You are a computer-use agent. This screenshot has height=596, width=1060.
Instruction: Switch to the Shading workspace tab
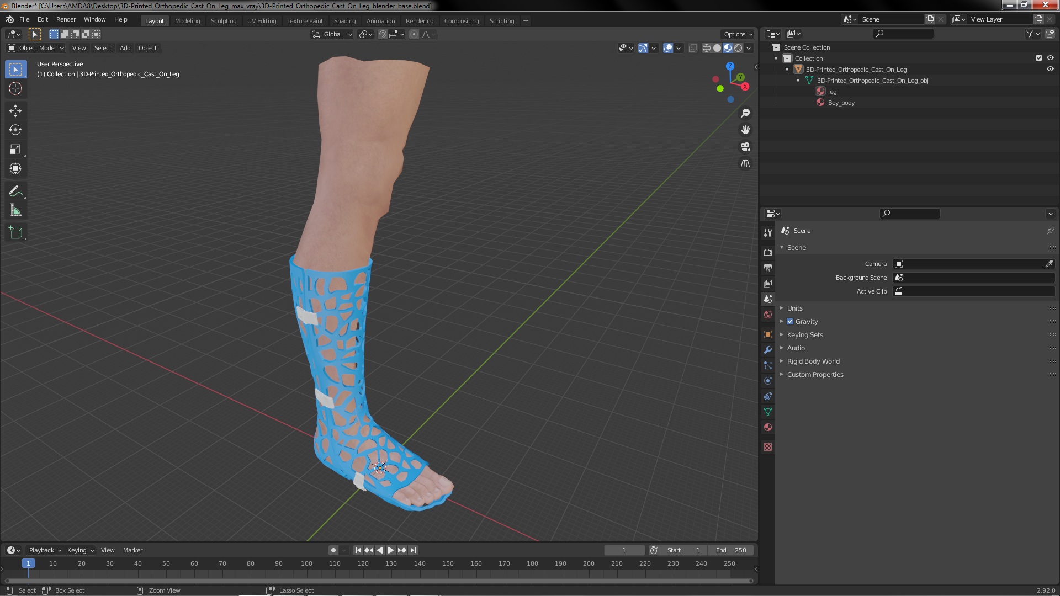coord(344,21)
